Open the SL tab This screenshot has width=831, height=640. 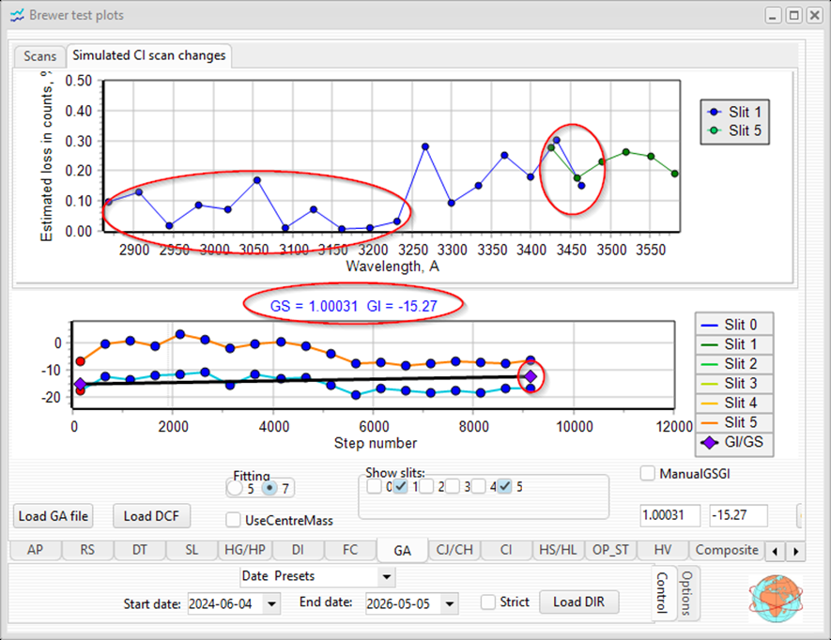pos(192,550)
